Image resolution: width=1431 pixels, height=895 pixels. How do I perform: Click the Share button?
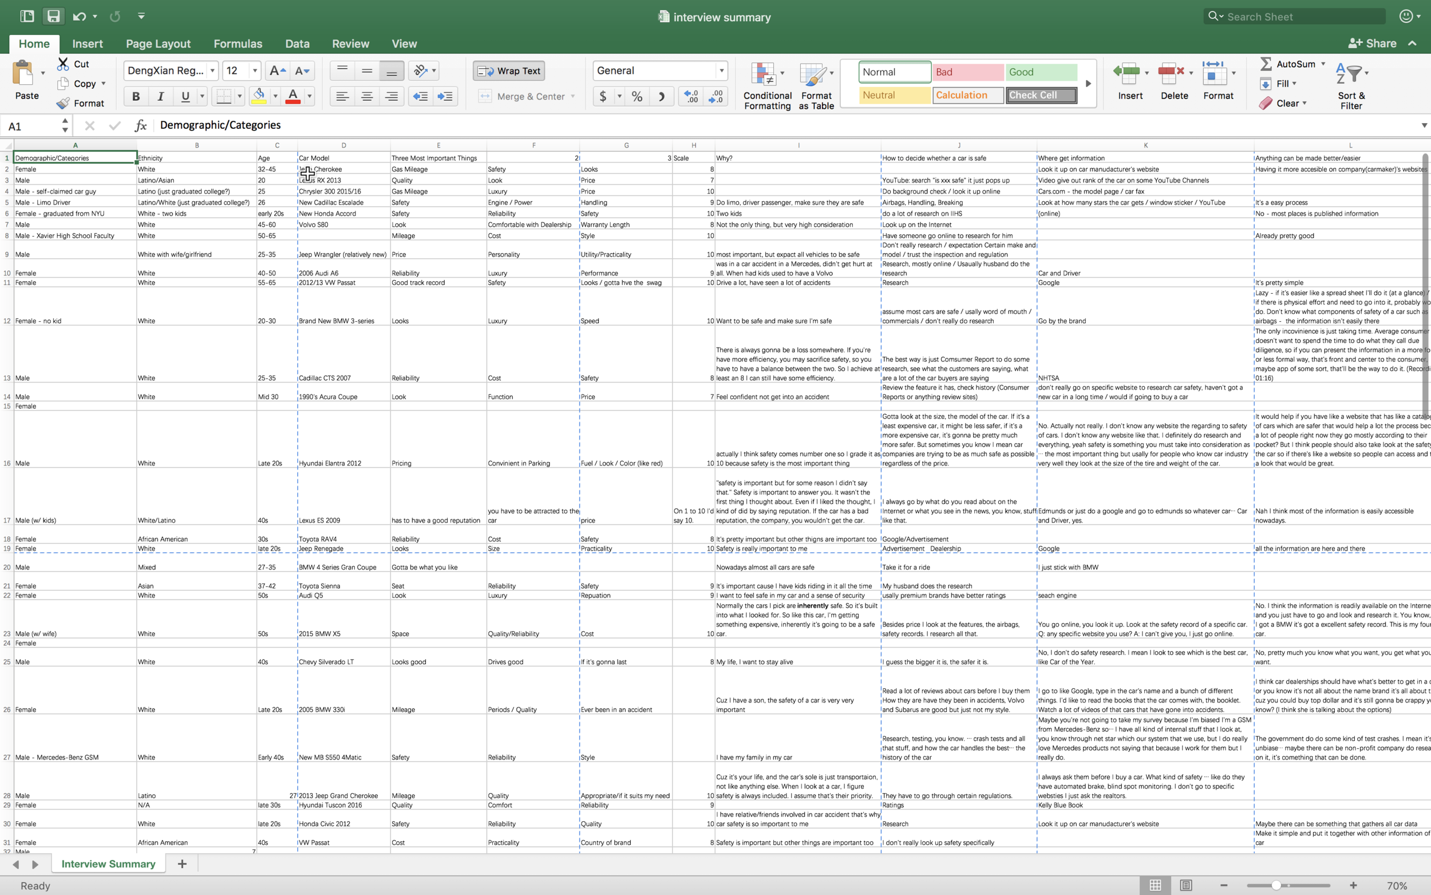coord(1372,43)
